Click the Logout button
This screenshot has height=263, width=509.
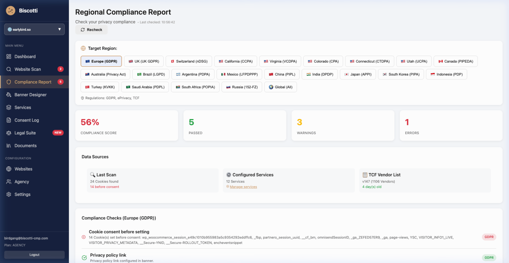coord(34,255)
